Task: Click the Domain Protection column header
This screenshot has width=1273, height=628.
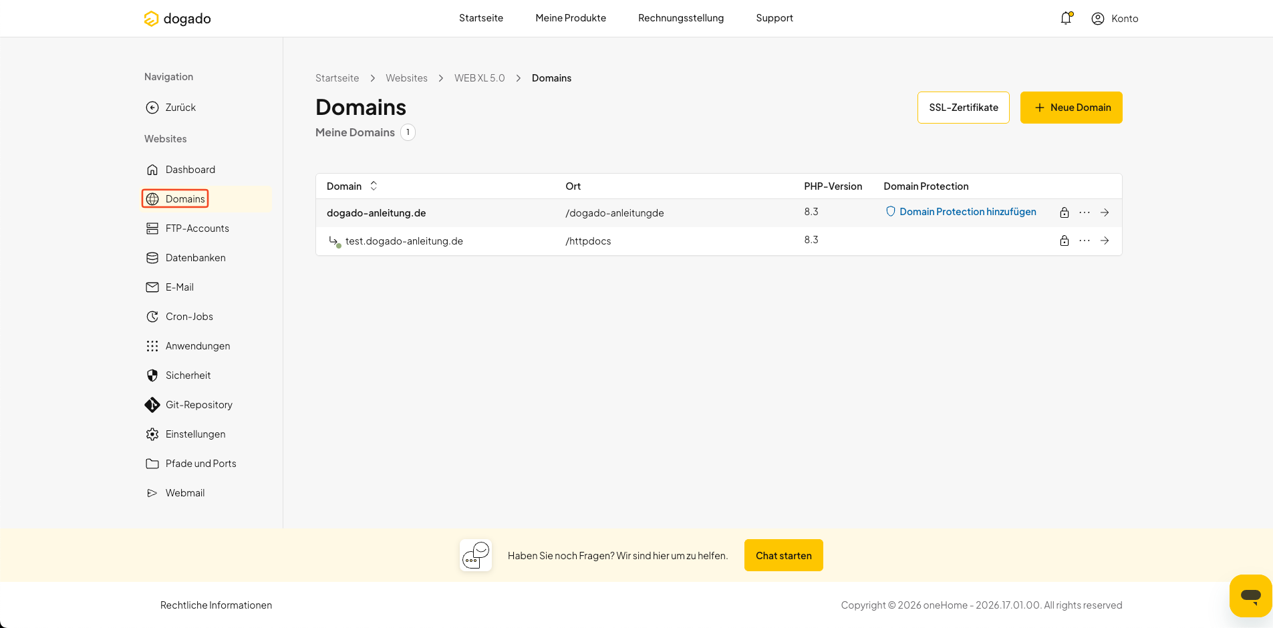Action: [926, 186]
